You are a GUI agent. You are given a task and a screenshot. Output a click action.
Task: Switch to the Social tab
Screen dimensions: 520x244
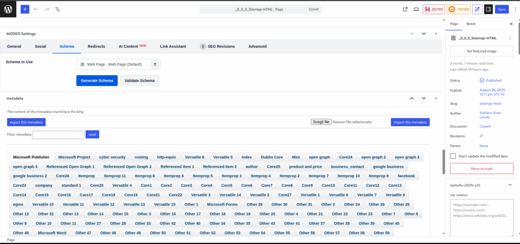tap(41, 46)
